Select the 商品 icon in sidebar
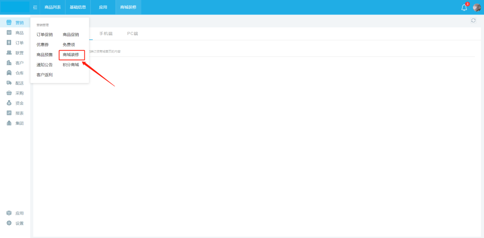The height and width of the screenshot is (238, 484). [9, 33]
